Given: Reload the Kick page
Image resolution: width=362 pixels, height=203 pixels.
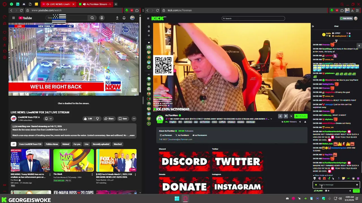Looking at the screenshot, I should pos(158,10).
